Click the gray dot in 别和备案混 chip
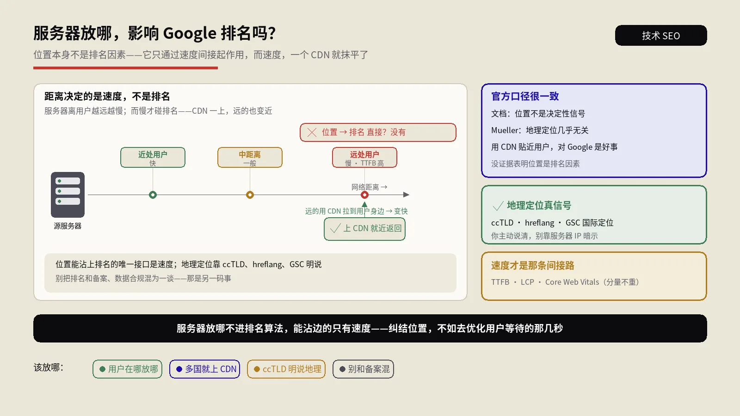Viewport: 740px width, 416px height. [342, 369]
